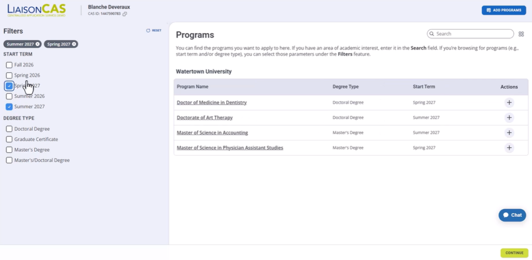Screen dimensions: 532x260
Task: Click the Start Term column header
Action: tap(424, 87)
